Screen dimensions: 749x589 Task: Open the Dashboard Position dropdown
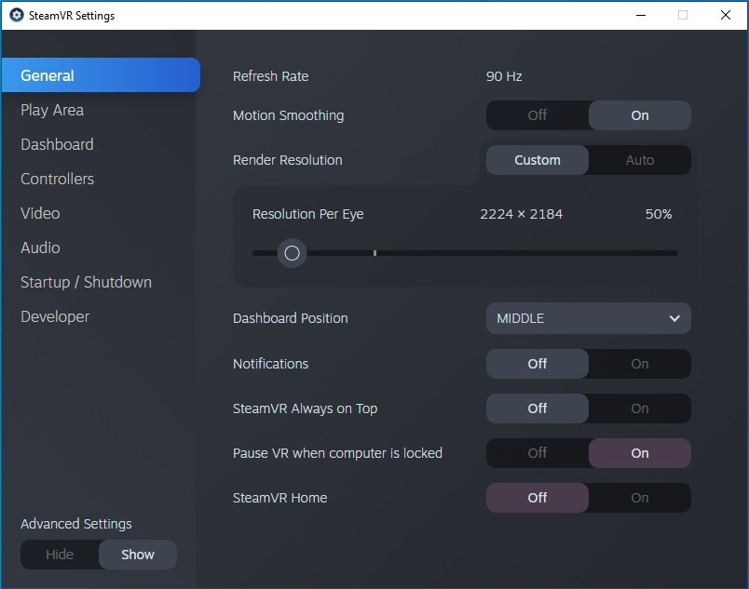(589, 318)
